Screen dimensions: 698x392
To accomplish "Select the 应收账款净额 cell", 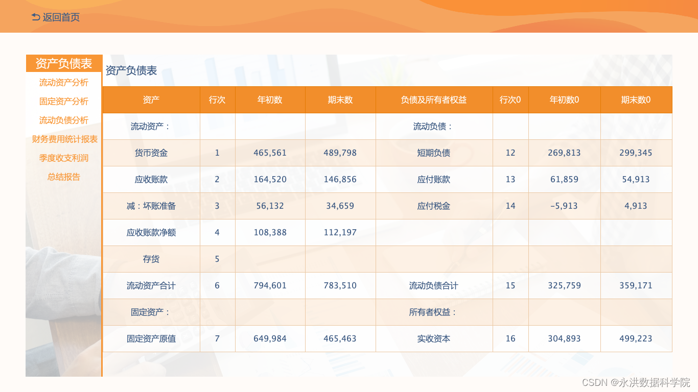I will coord(151,232).
